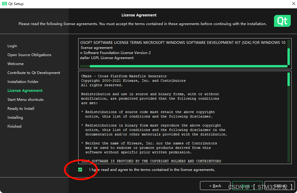
Task: Click the Contribute to Qt Development step
Action: (x=34, y=73)
